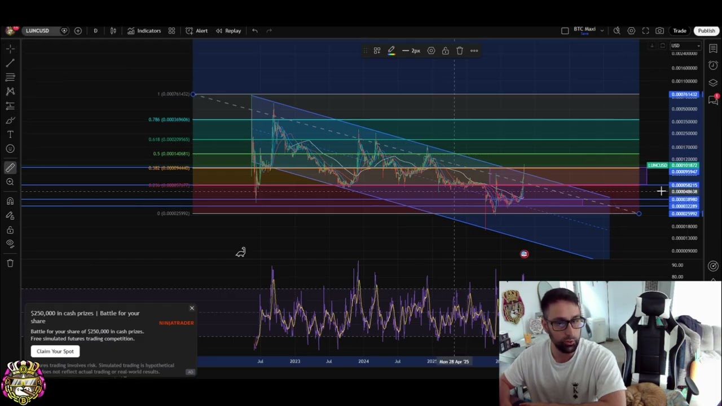Open the selected drawing's settings hexagon

pyautogui.click(x=431, y=51)
